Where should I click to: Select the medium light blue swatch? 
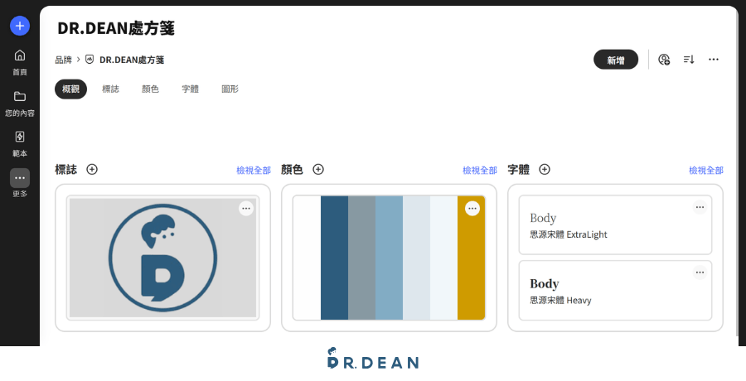click(x=390, y=258)
